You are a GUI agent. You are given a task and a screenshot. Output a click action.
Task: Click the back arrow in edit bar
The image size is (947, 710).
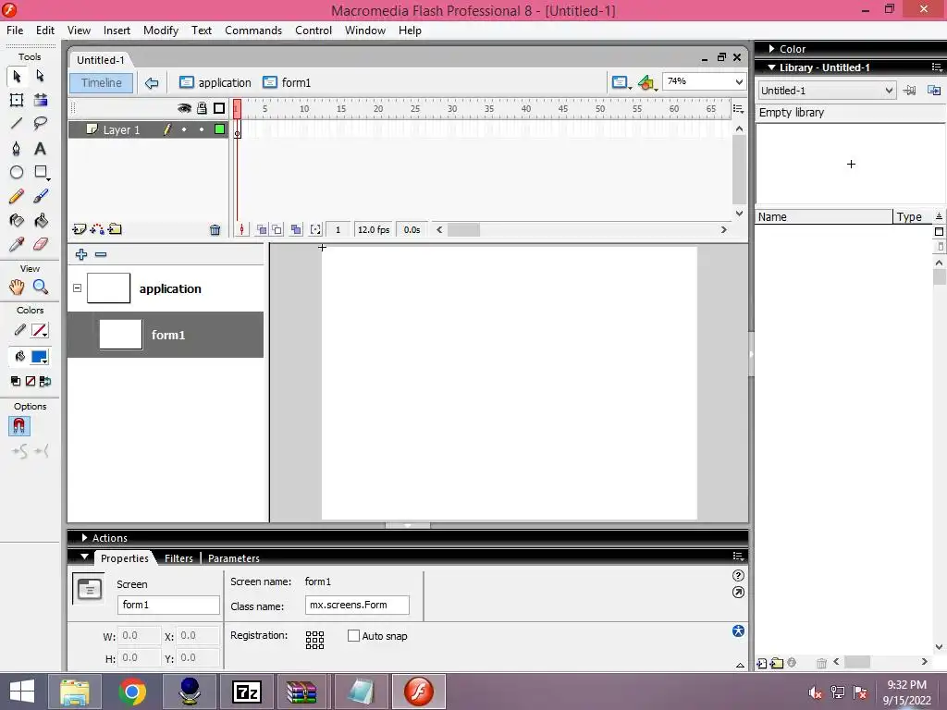click(152, 82)
